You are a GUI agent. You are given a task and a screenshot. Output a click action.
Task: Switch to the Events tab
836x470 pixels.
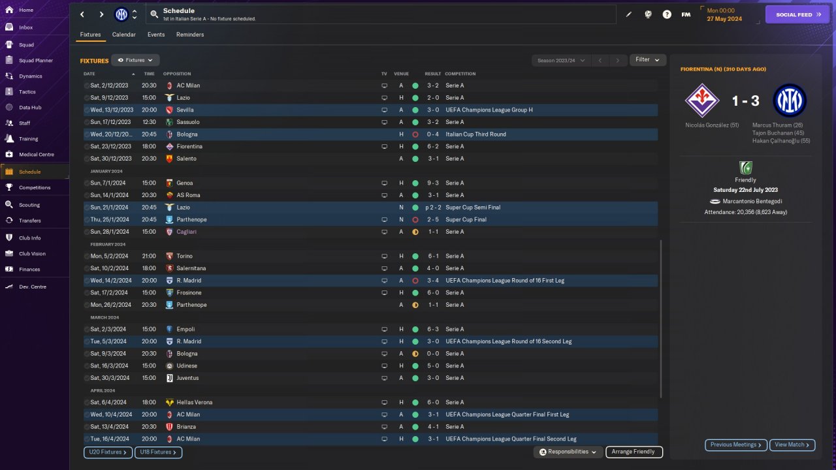(x=156, y=35)
